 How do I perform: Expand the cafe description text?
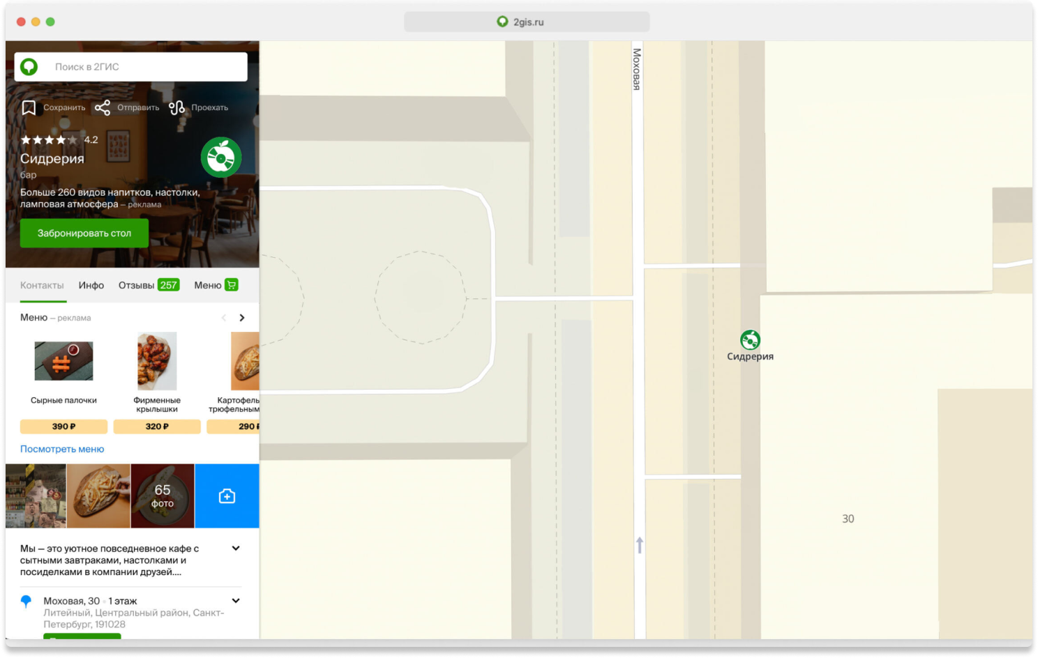point(236,549)
